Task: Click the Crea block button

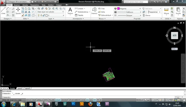Action: click(103, 8)
